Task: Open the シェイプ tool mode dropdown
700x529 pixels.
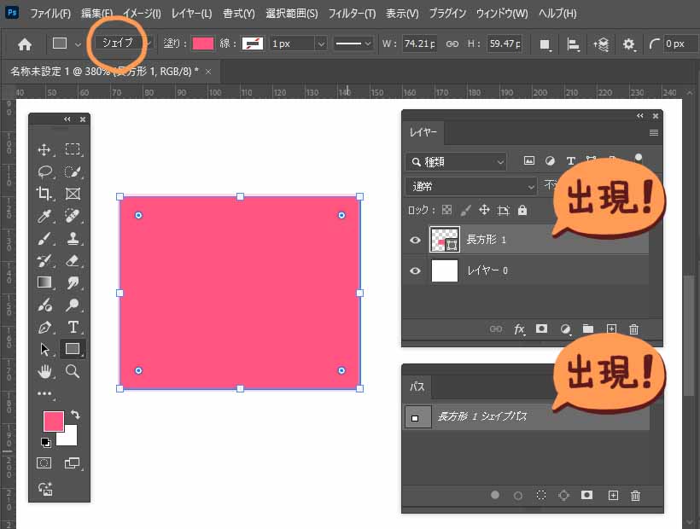Action: pyautogui.click(x=116, y=43)
